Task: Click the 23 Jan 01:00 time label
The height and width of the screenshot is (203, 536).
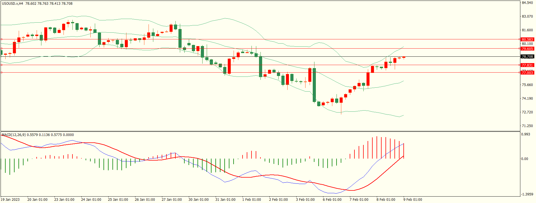Action: (x=64, y=200)
